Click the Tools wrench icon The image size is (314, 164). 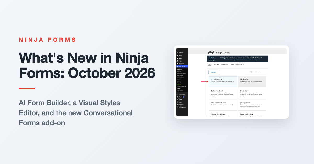[177, 102]
